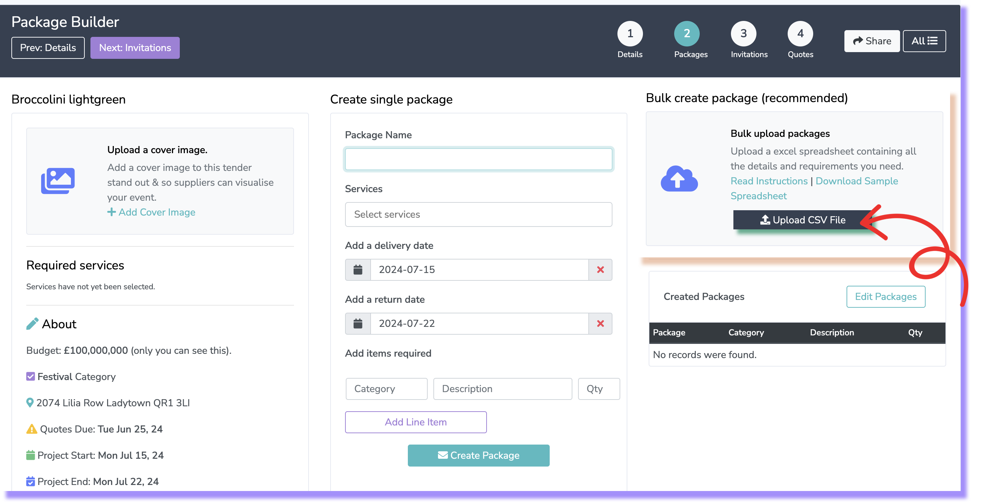Click Create Package button
The height and width of the screenshot is (502, 993).
point(478,456)
